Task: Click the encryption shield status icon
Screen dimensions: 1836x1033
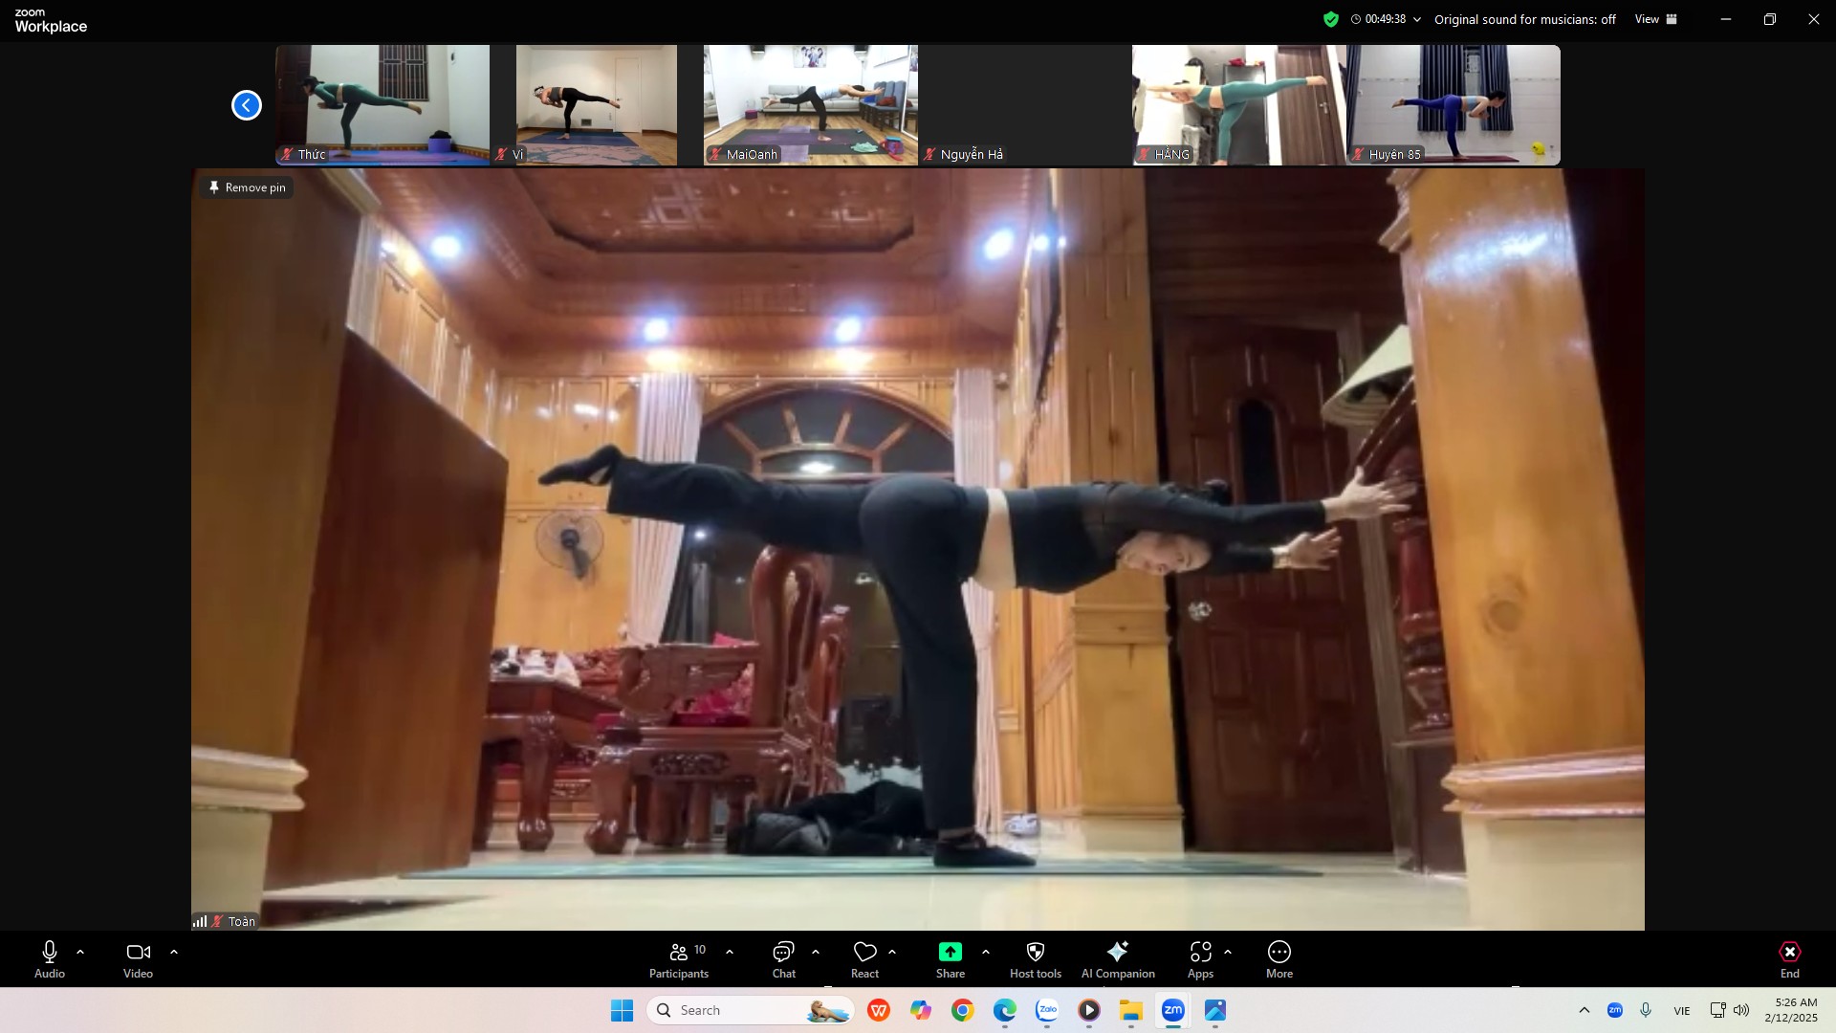Action: pos(1330,19)
